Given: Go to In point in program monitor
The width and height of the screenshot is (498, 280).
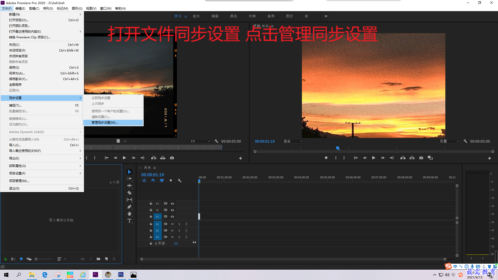Looking at the screenshot, I should pos(356,158).
